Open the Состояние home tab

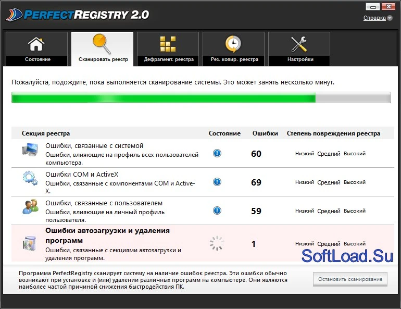(36, 49)
